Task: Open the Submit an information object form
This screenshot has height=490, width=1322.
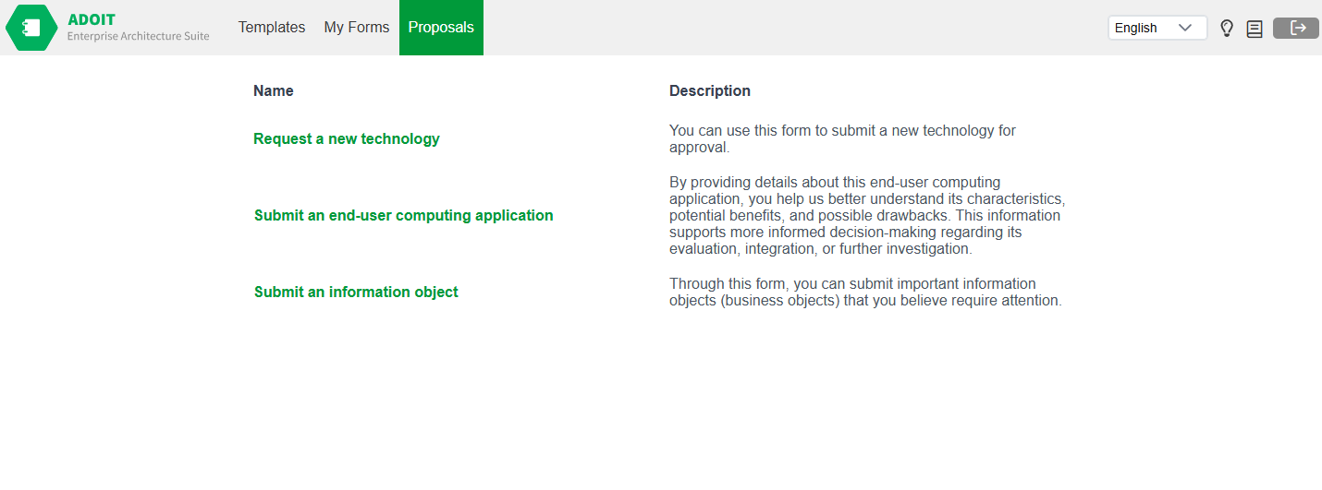Action: (356, 293)
